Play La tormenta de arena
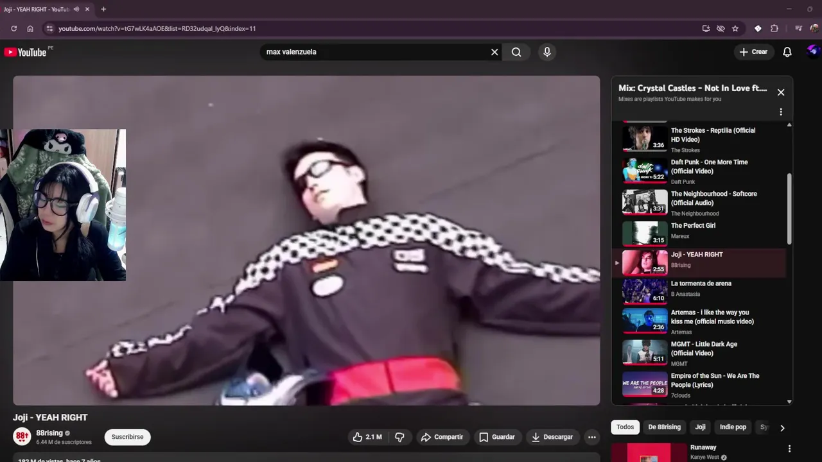822x462 pixels. [700, 291]
